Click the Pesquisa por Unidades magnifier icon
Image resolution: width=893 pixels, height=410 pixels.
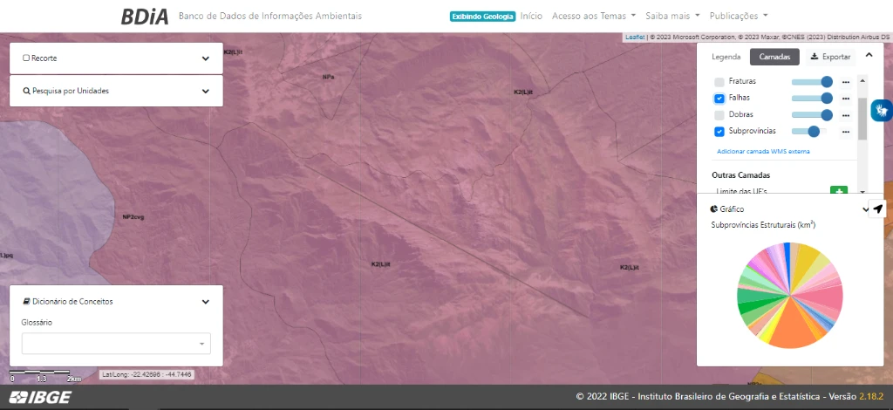click(26, 91)
